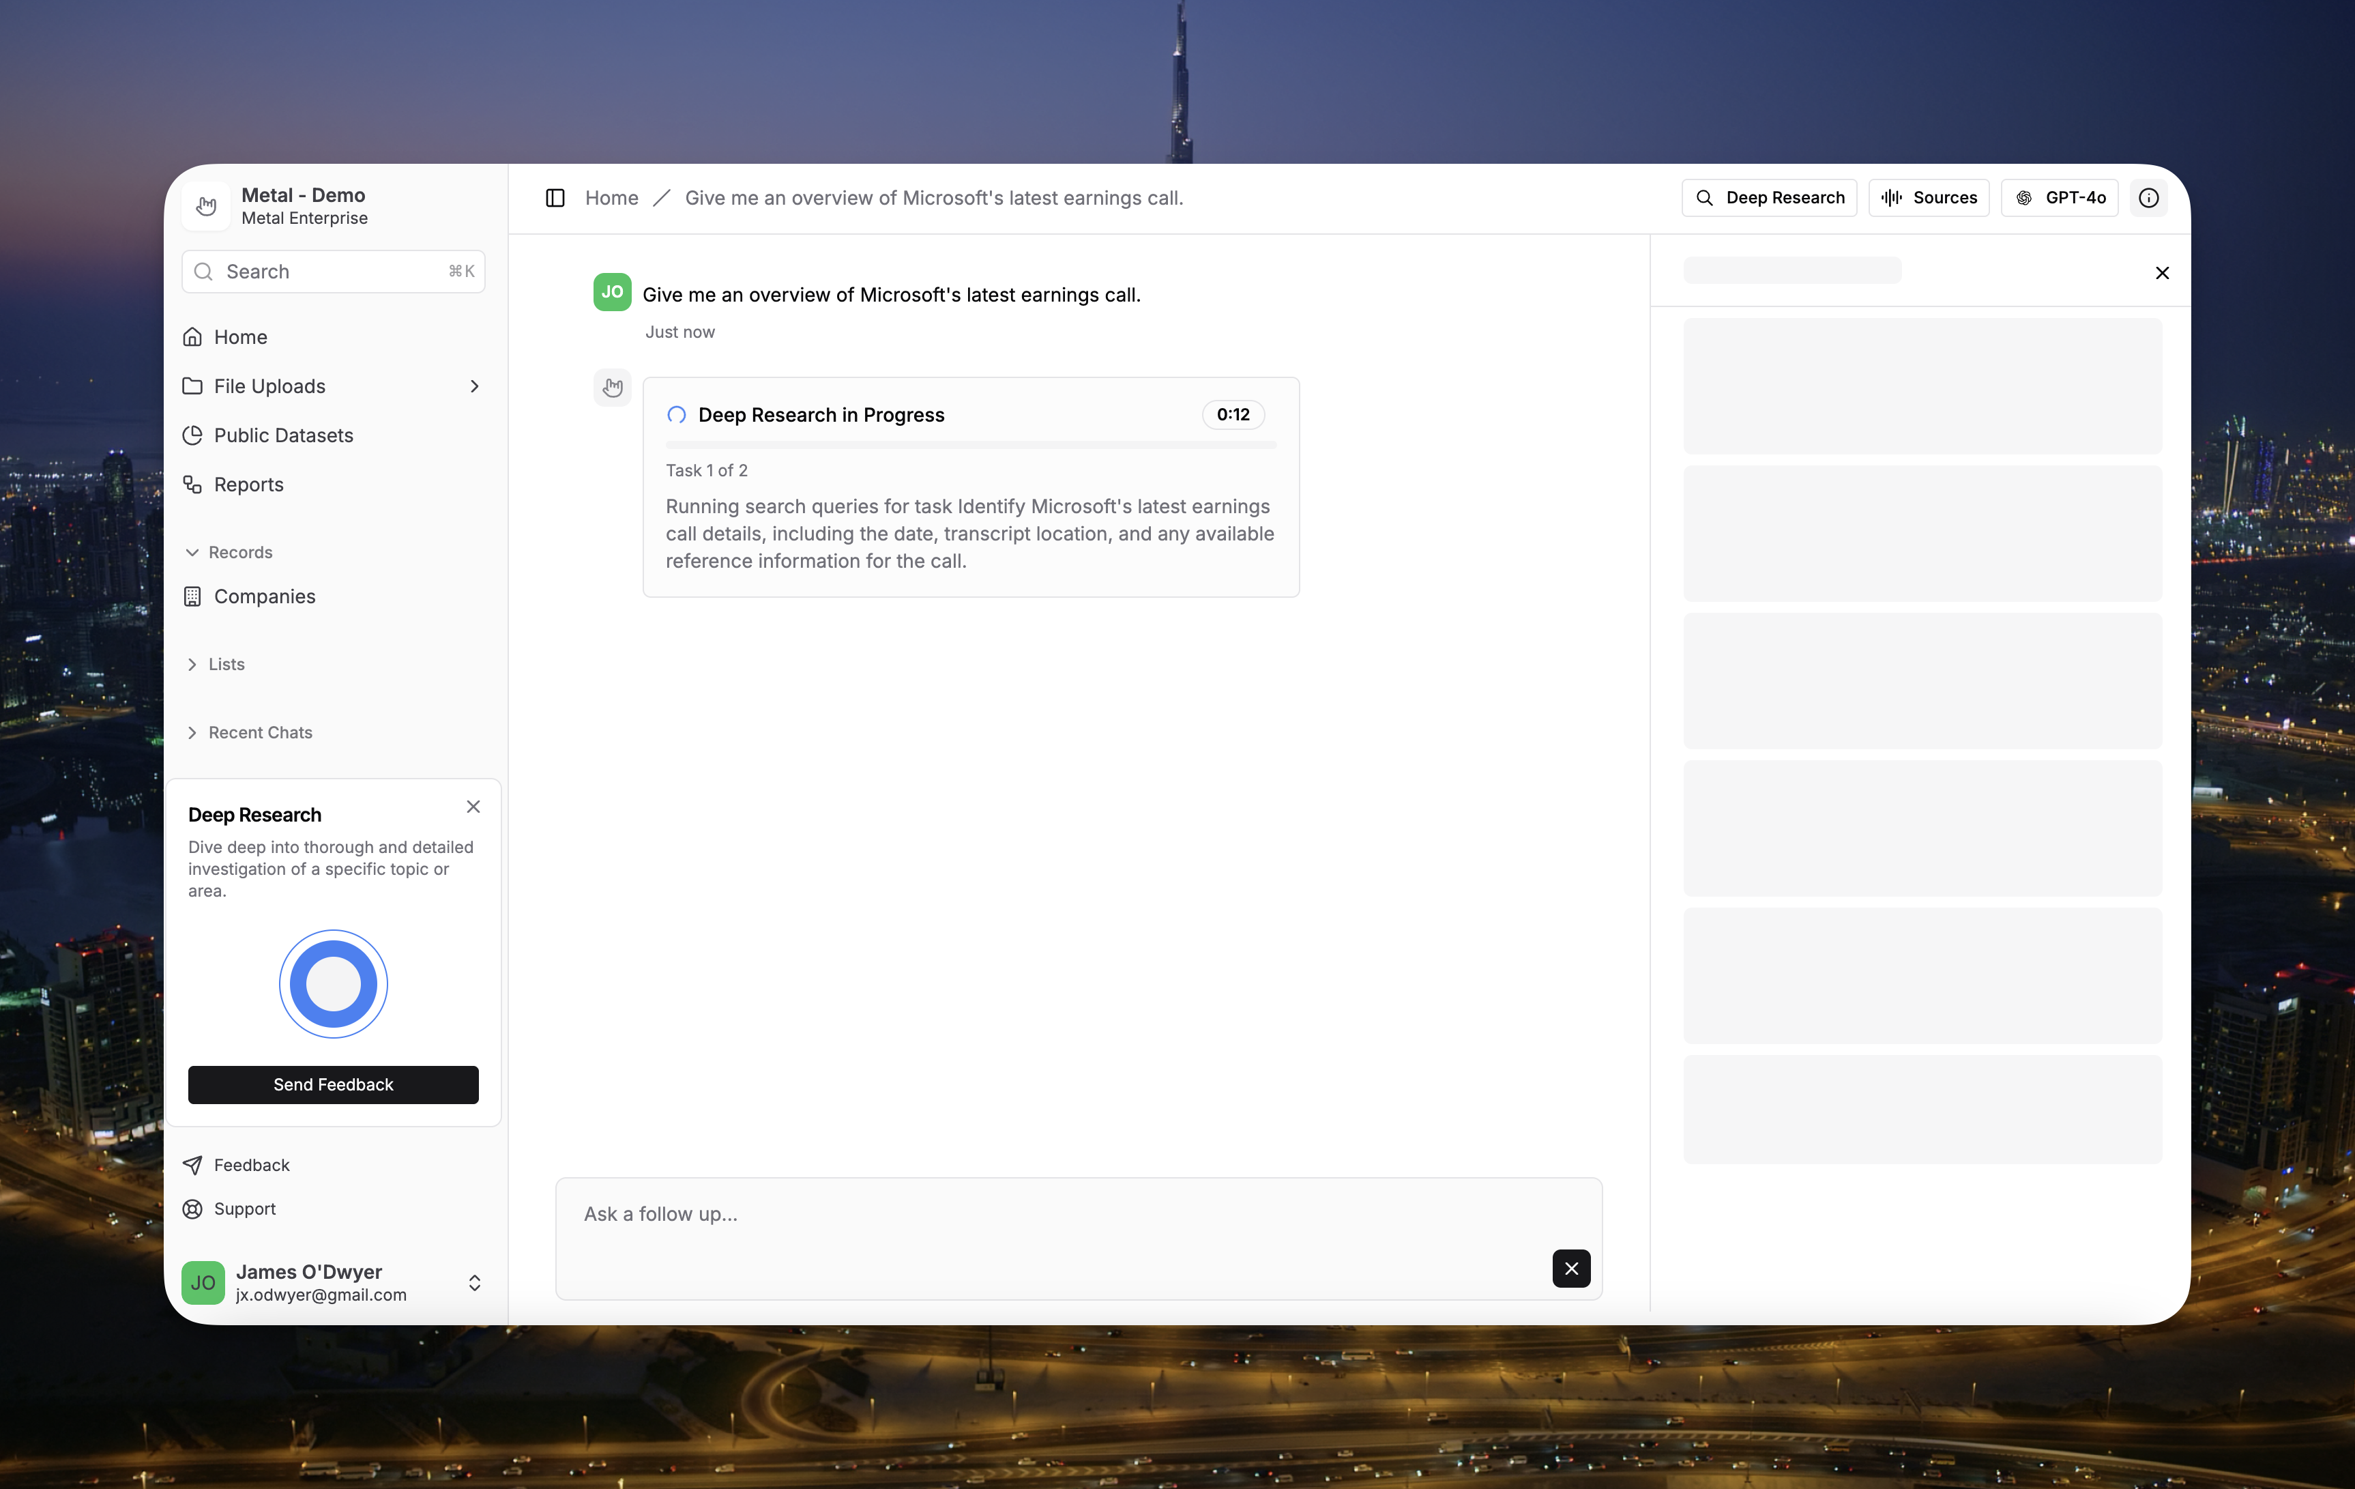The image size is (2355, 1489).
Task: Click the Send Feedback button
Action: point(332,1084)
